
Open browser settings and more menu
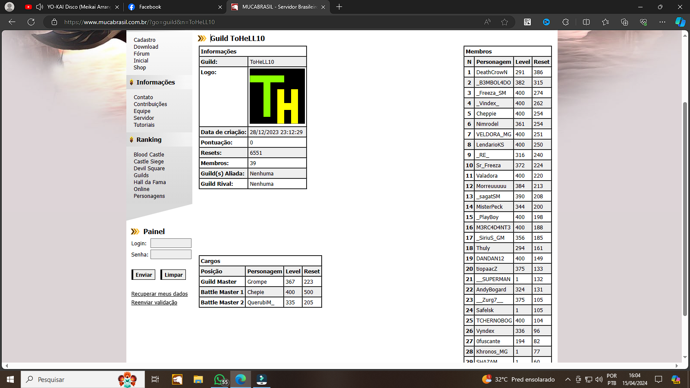pyautogui.click(x=662, y=22)
